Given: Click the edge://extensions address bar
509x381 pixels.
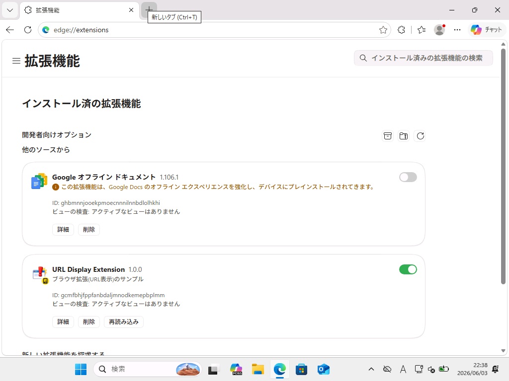Looking at the screenshot, I should point(214,30).
